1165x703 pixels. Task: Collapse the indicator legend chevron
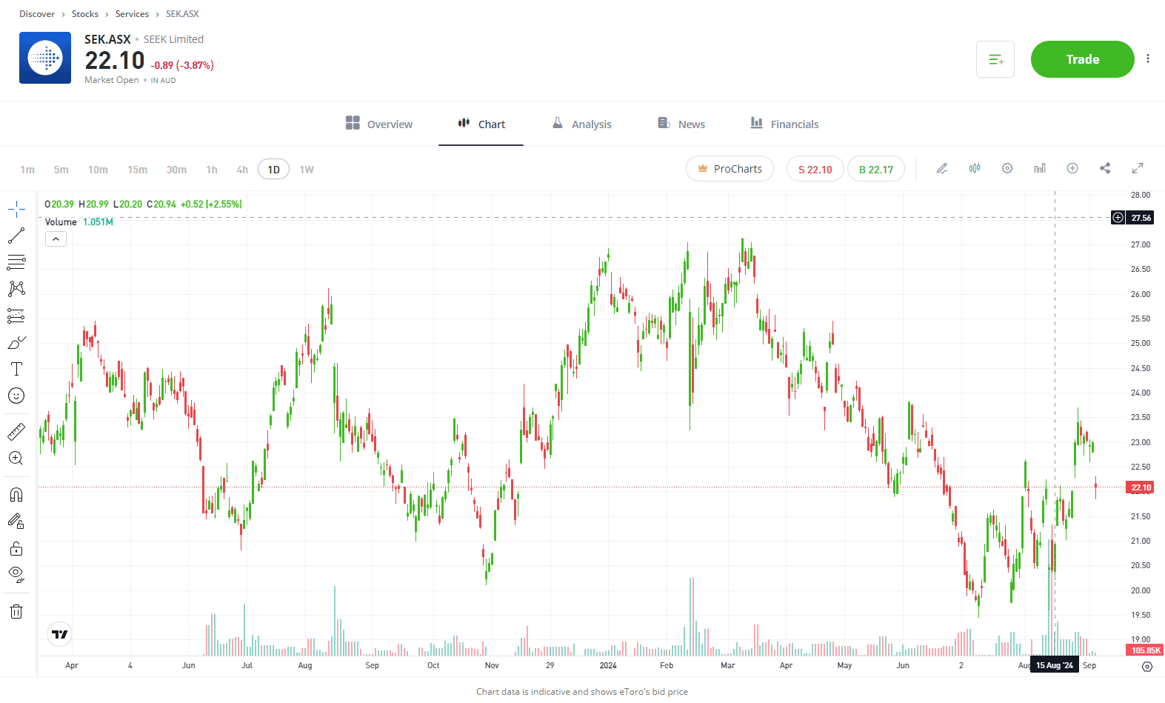[x=56, y=239]
